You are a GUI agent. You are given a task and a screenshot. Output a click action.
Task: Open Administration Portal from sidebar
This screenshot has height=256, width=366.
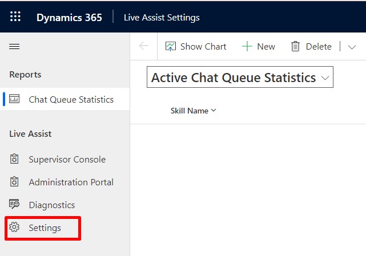(x=65, y=182)
